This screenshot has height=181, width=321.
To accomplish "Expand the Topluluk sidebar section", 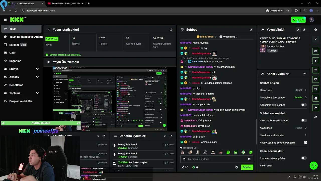I will pos(21,93).
